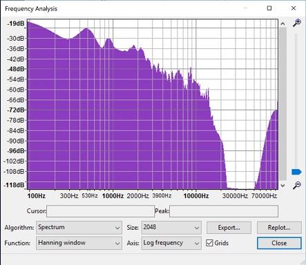Click the scrollbar up arrow

283,23
